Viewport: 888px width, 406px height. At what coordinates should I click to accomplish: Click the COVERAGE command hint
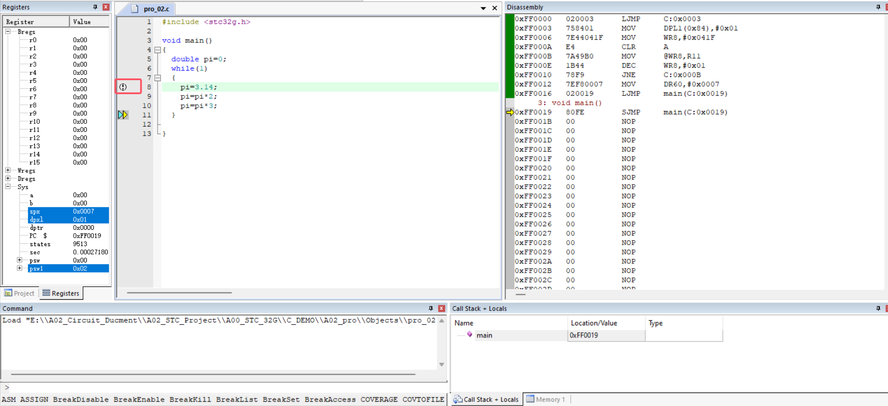[x=379, y=399]
